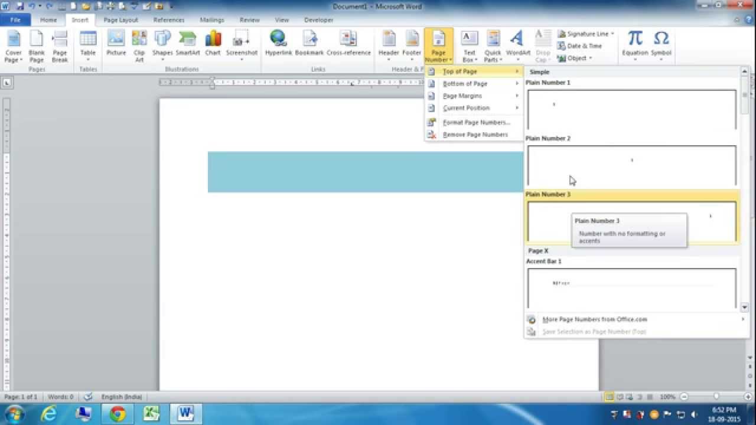The image size is (756, 425).
Task: Open the Text Box gallery
Action: (470, 47)
